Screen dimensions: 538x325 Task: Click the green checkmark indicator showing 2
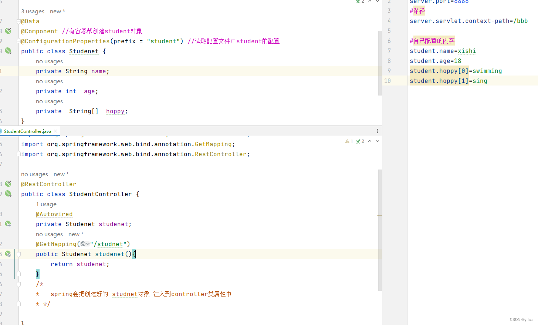click(358, 141)
